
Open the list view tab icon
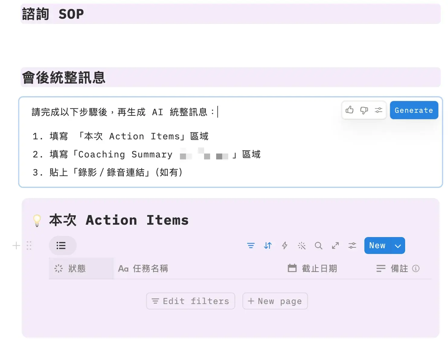(x=62, y=246)
